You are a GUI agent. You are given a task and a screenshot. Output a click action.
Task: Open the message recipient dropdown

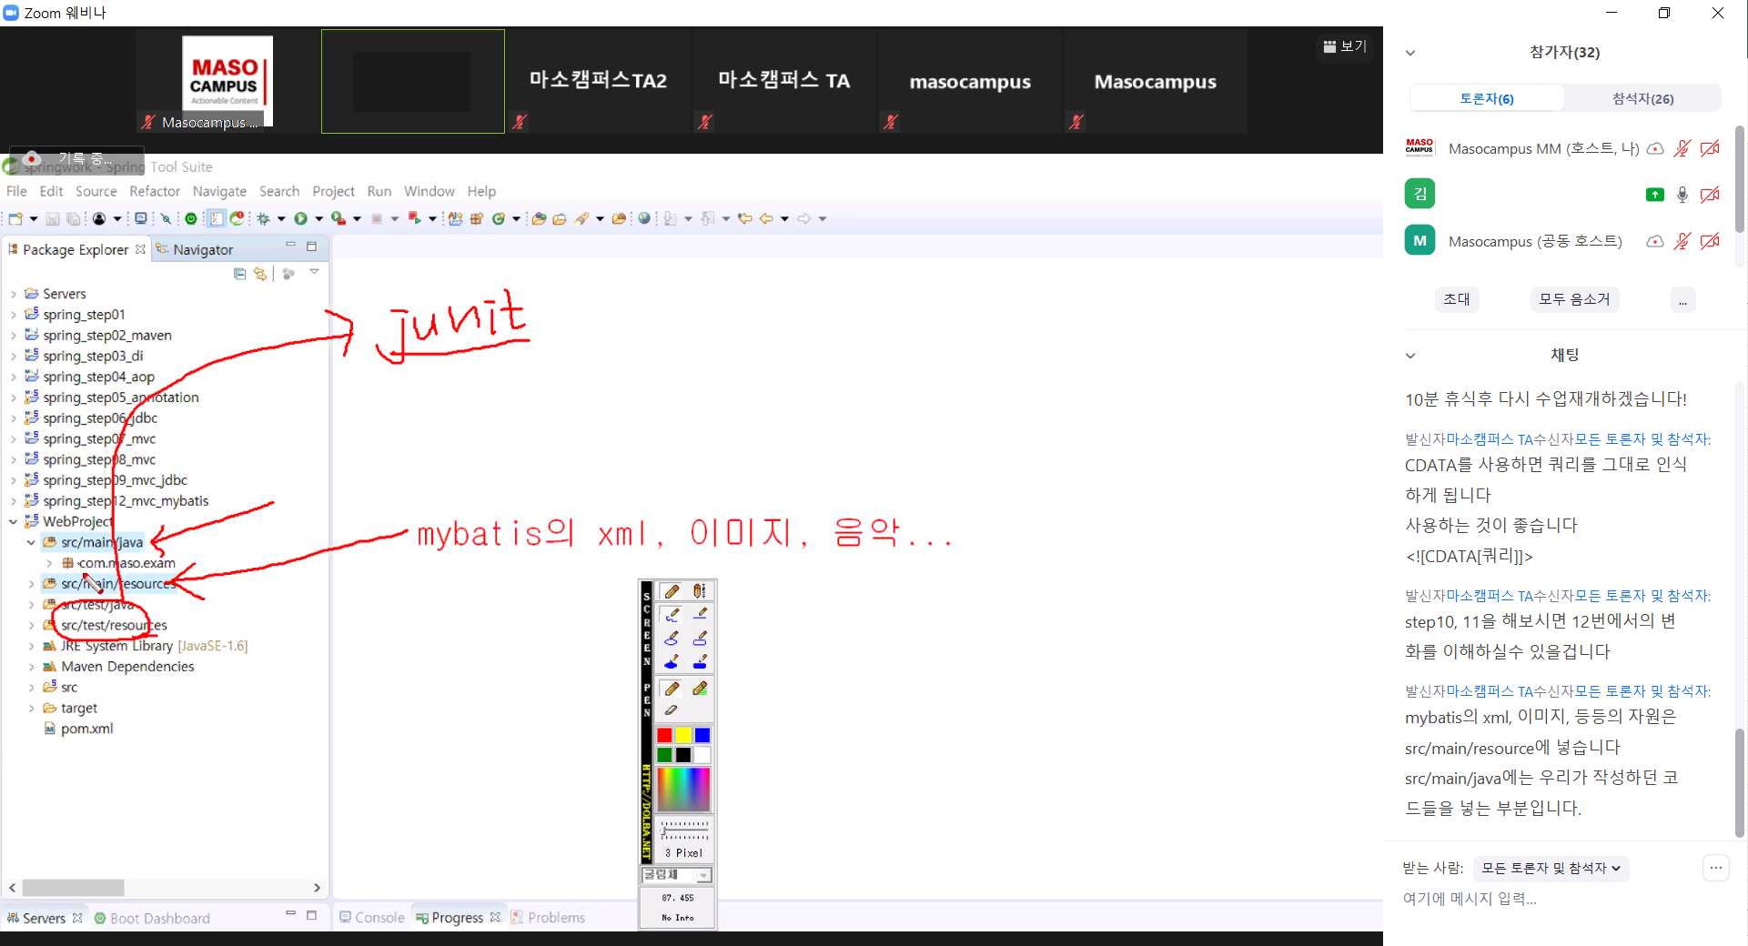pos(1550,869)
